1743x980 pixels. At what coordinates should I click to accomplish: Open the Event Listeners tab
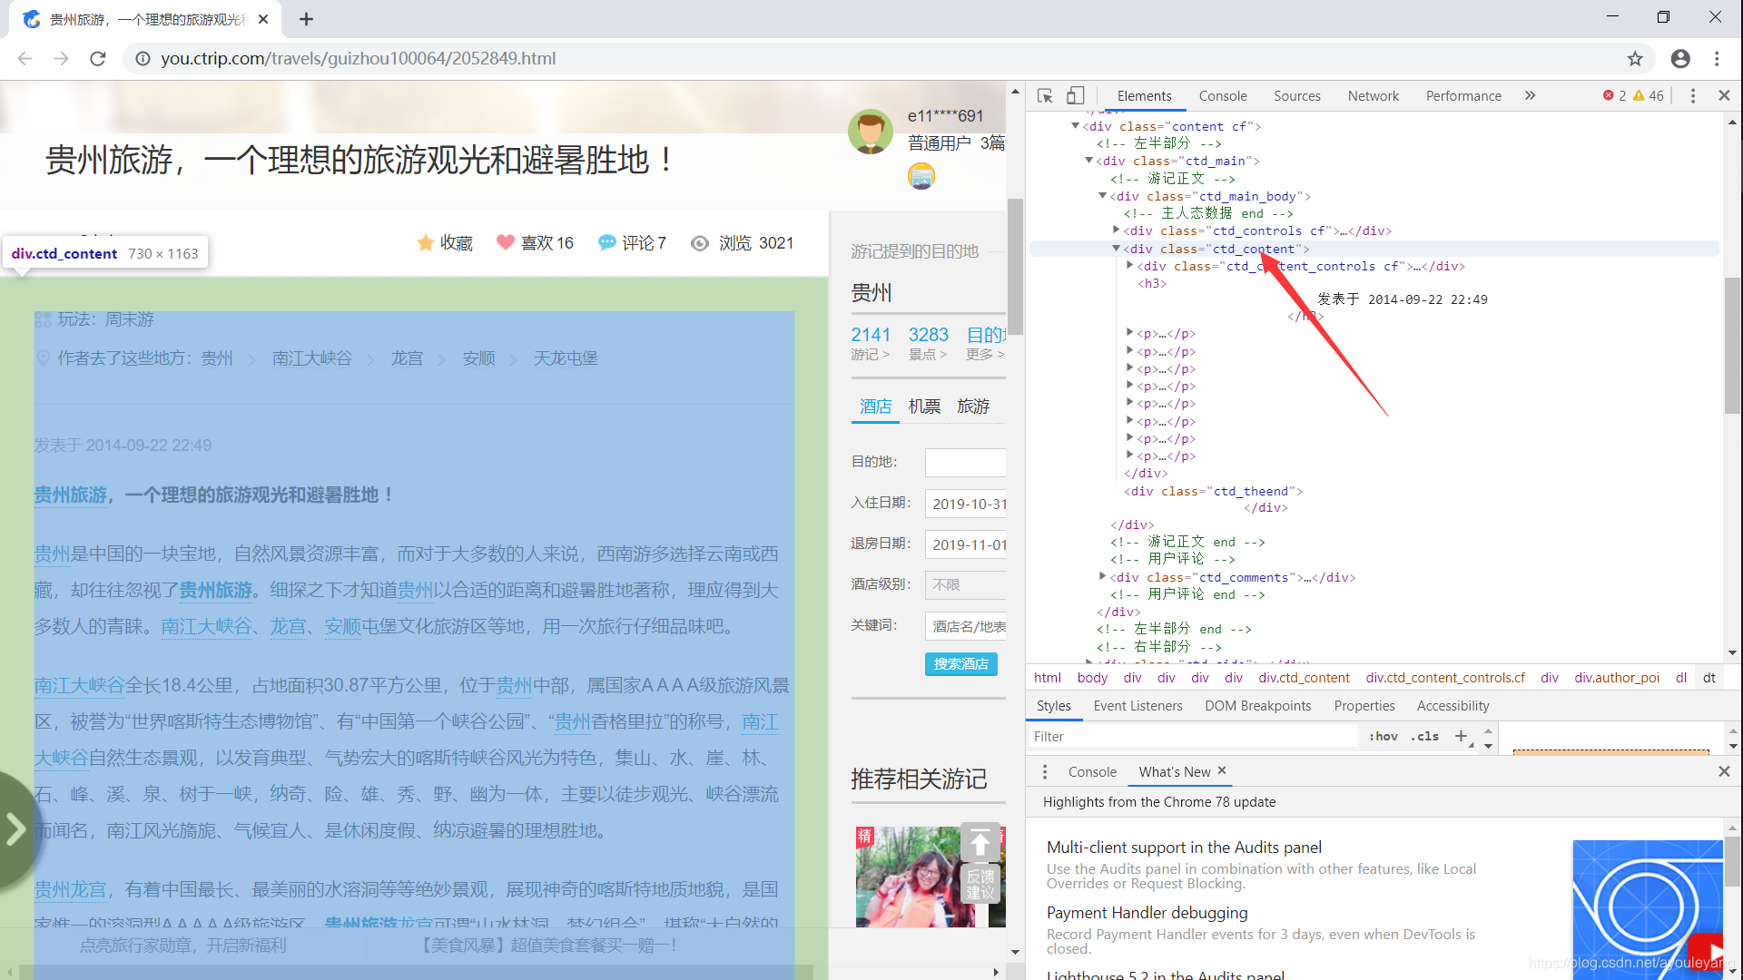click(1137, 705)
